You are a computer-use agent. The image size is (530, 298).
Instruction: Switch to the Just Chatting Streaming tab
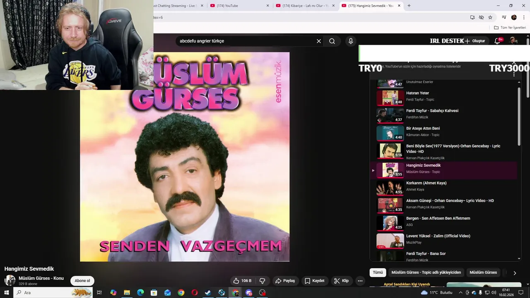176,6
